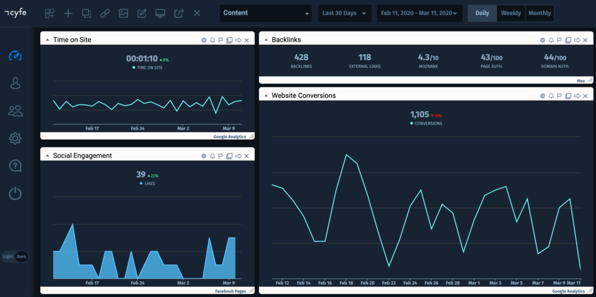This screenshot has width=596, height=297.
Task: Open the help question bubble icon
Action: coord(15,166)
